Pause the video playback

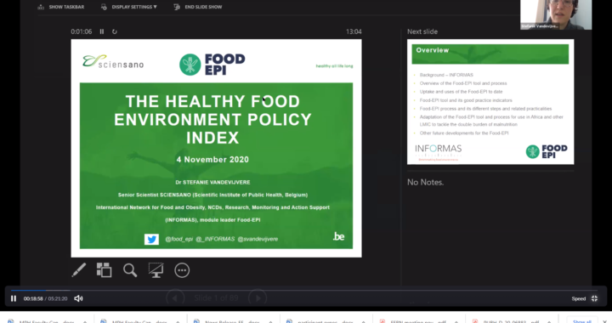click(x=14, y=298)
